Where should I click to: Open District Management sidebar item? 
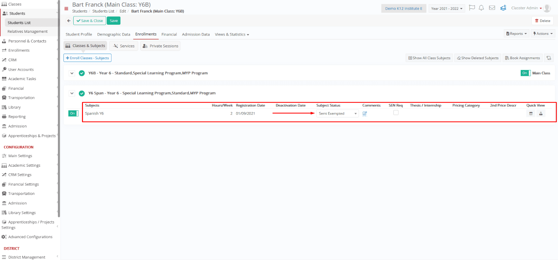[x=27, y=257]
